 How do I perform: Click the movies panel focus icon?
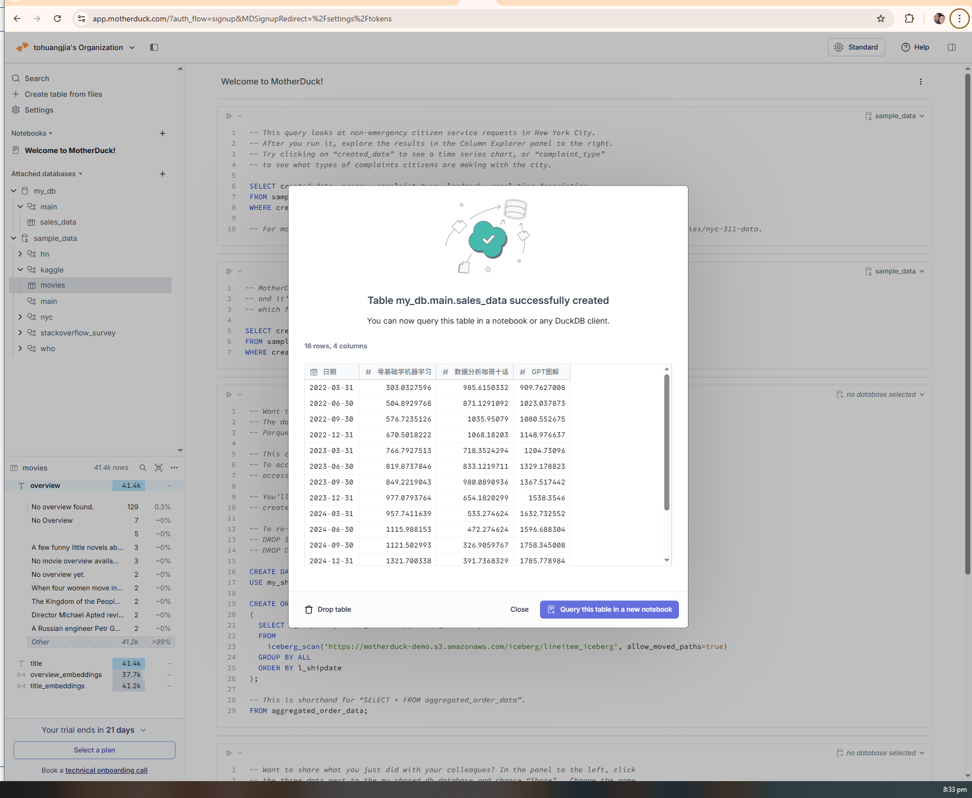[x=159, y=468]
